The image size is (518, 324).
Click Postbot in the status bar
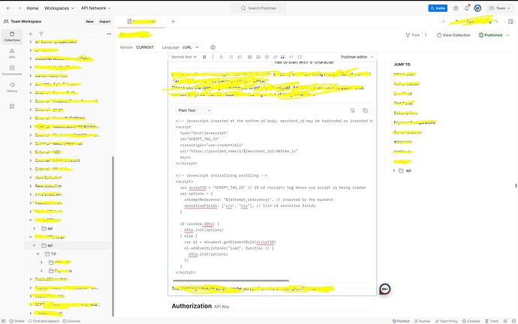(x=401, y=321)
